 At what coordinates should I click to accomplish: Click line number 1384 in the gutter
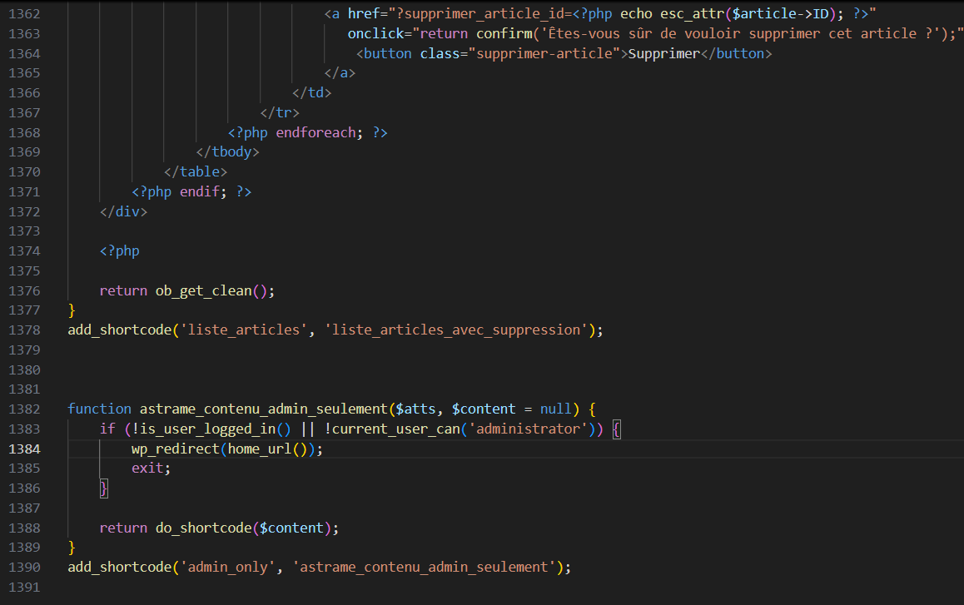pyautogui.click(x=24, y=449)
